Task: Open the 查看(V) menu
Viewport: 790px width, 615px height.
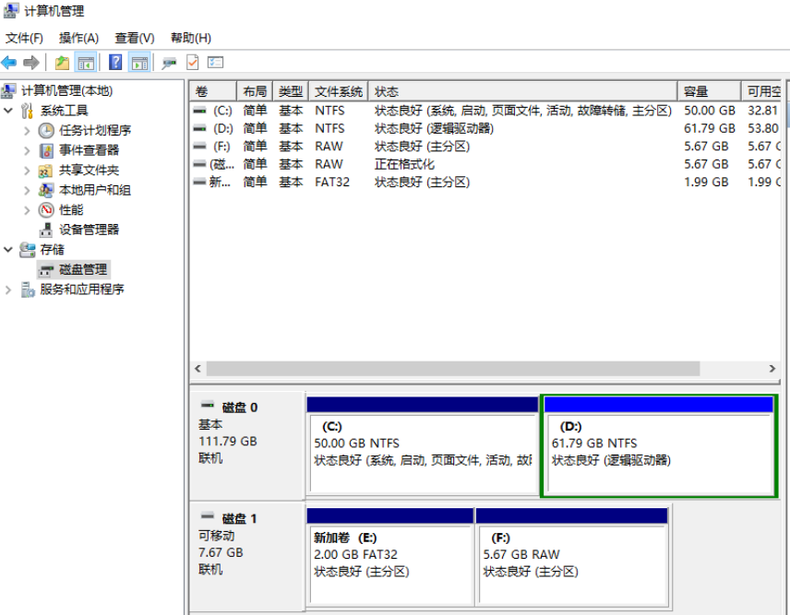Action: click(134, 38)
